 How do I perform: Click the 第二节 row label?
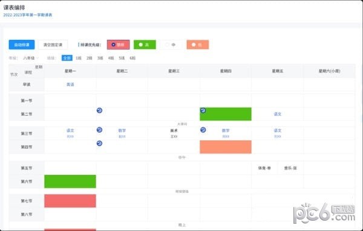tap(27, 114)
